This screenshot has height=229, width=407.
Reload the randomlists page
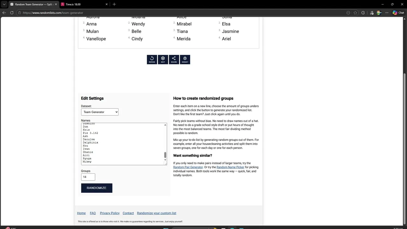coord(12,13)
